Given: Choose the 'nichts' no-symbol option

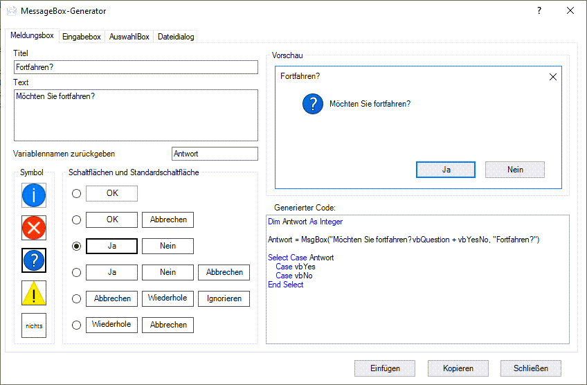Looking at the screenshot, I should click(x=34, y=325).
